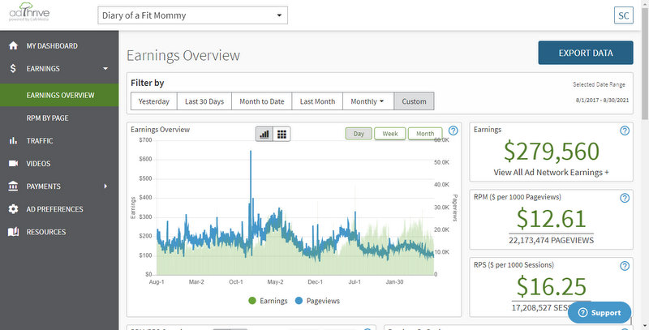Toggle chart grouping to Month
649x330 pixels.
click(425, 134)
